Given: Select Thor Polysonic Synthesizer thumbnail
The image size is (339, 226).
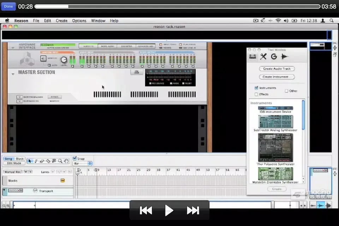Looking at the screenshot, I should (275, 148).
